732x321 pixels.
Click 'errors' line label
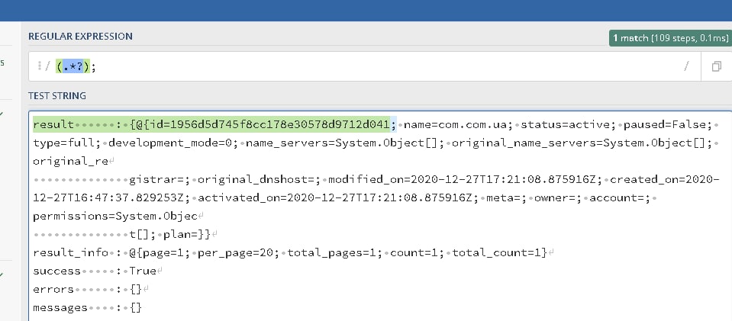[x=53, y=289]
